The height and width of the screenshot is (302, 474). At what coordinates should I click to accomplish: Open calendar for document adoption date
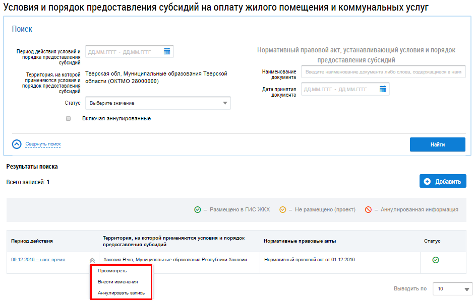point(383,89)
